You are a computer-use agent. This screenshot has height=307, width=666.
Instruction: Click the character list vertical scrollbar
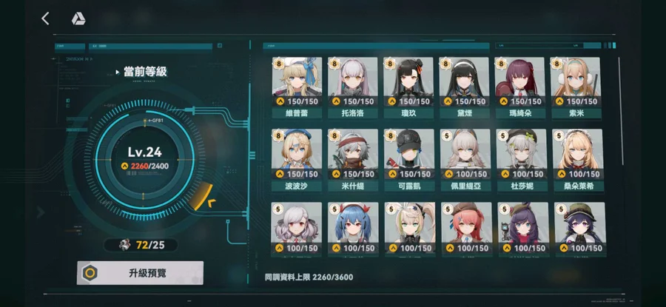point(619,110)
